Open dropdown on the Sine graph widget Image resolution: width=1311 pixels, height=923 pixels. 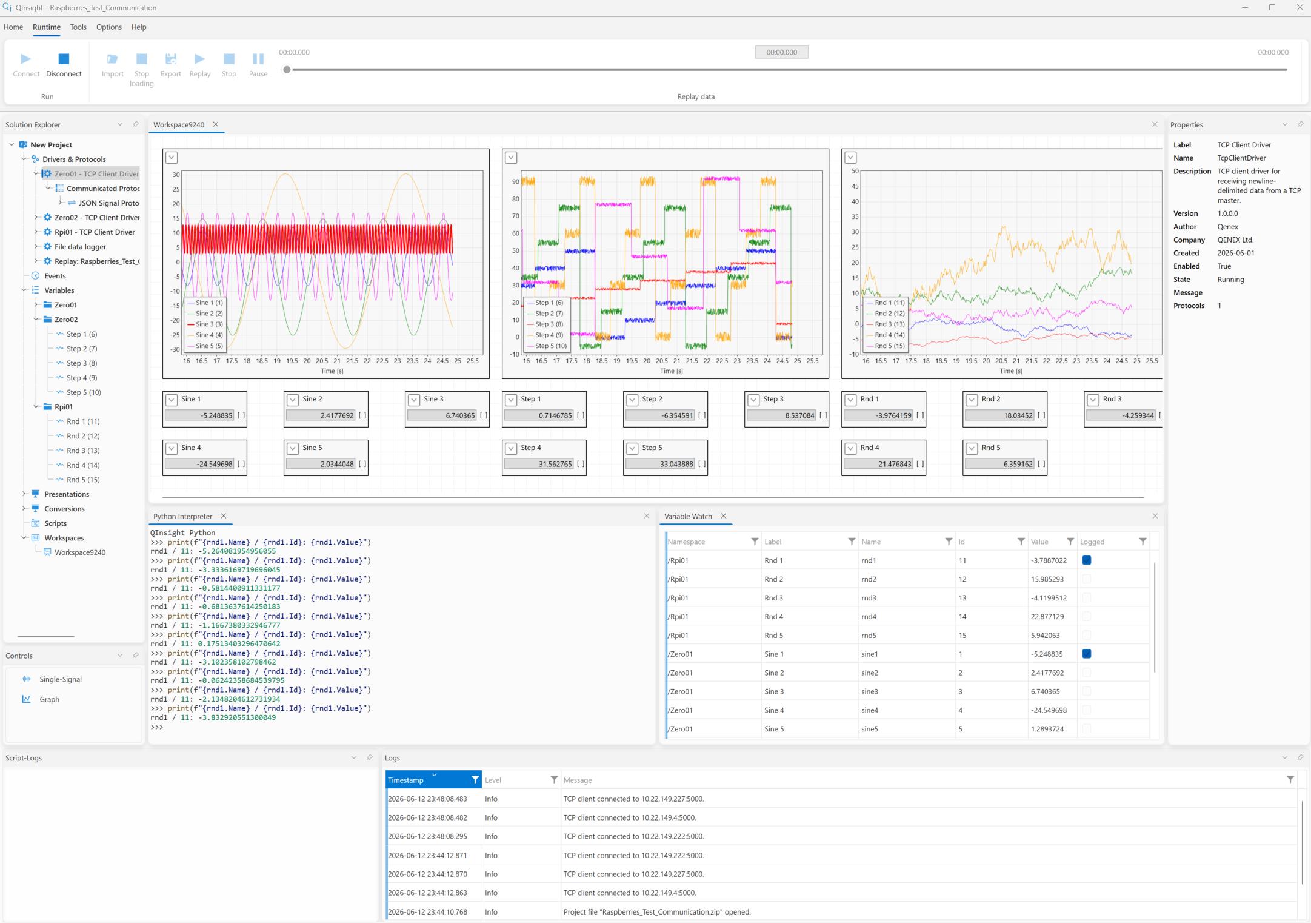pos(172,158)
